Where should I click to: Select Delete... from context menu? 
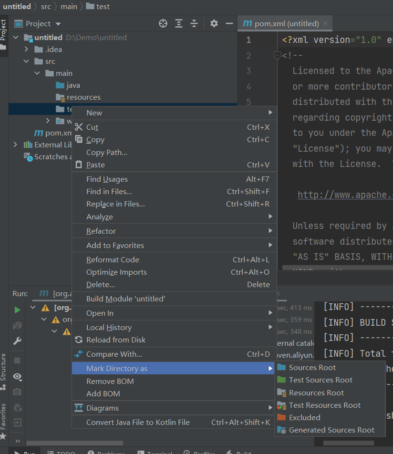coord(174,284)
